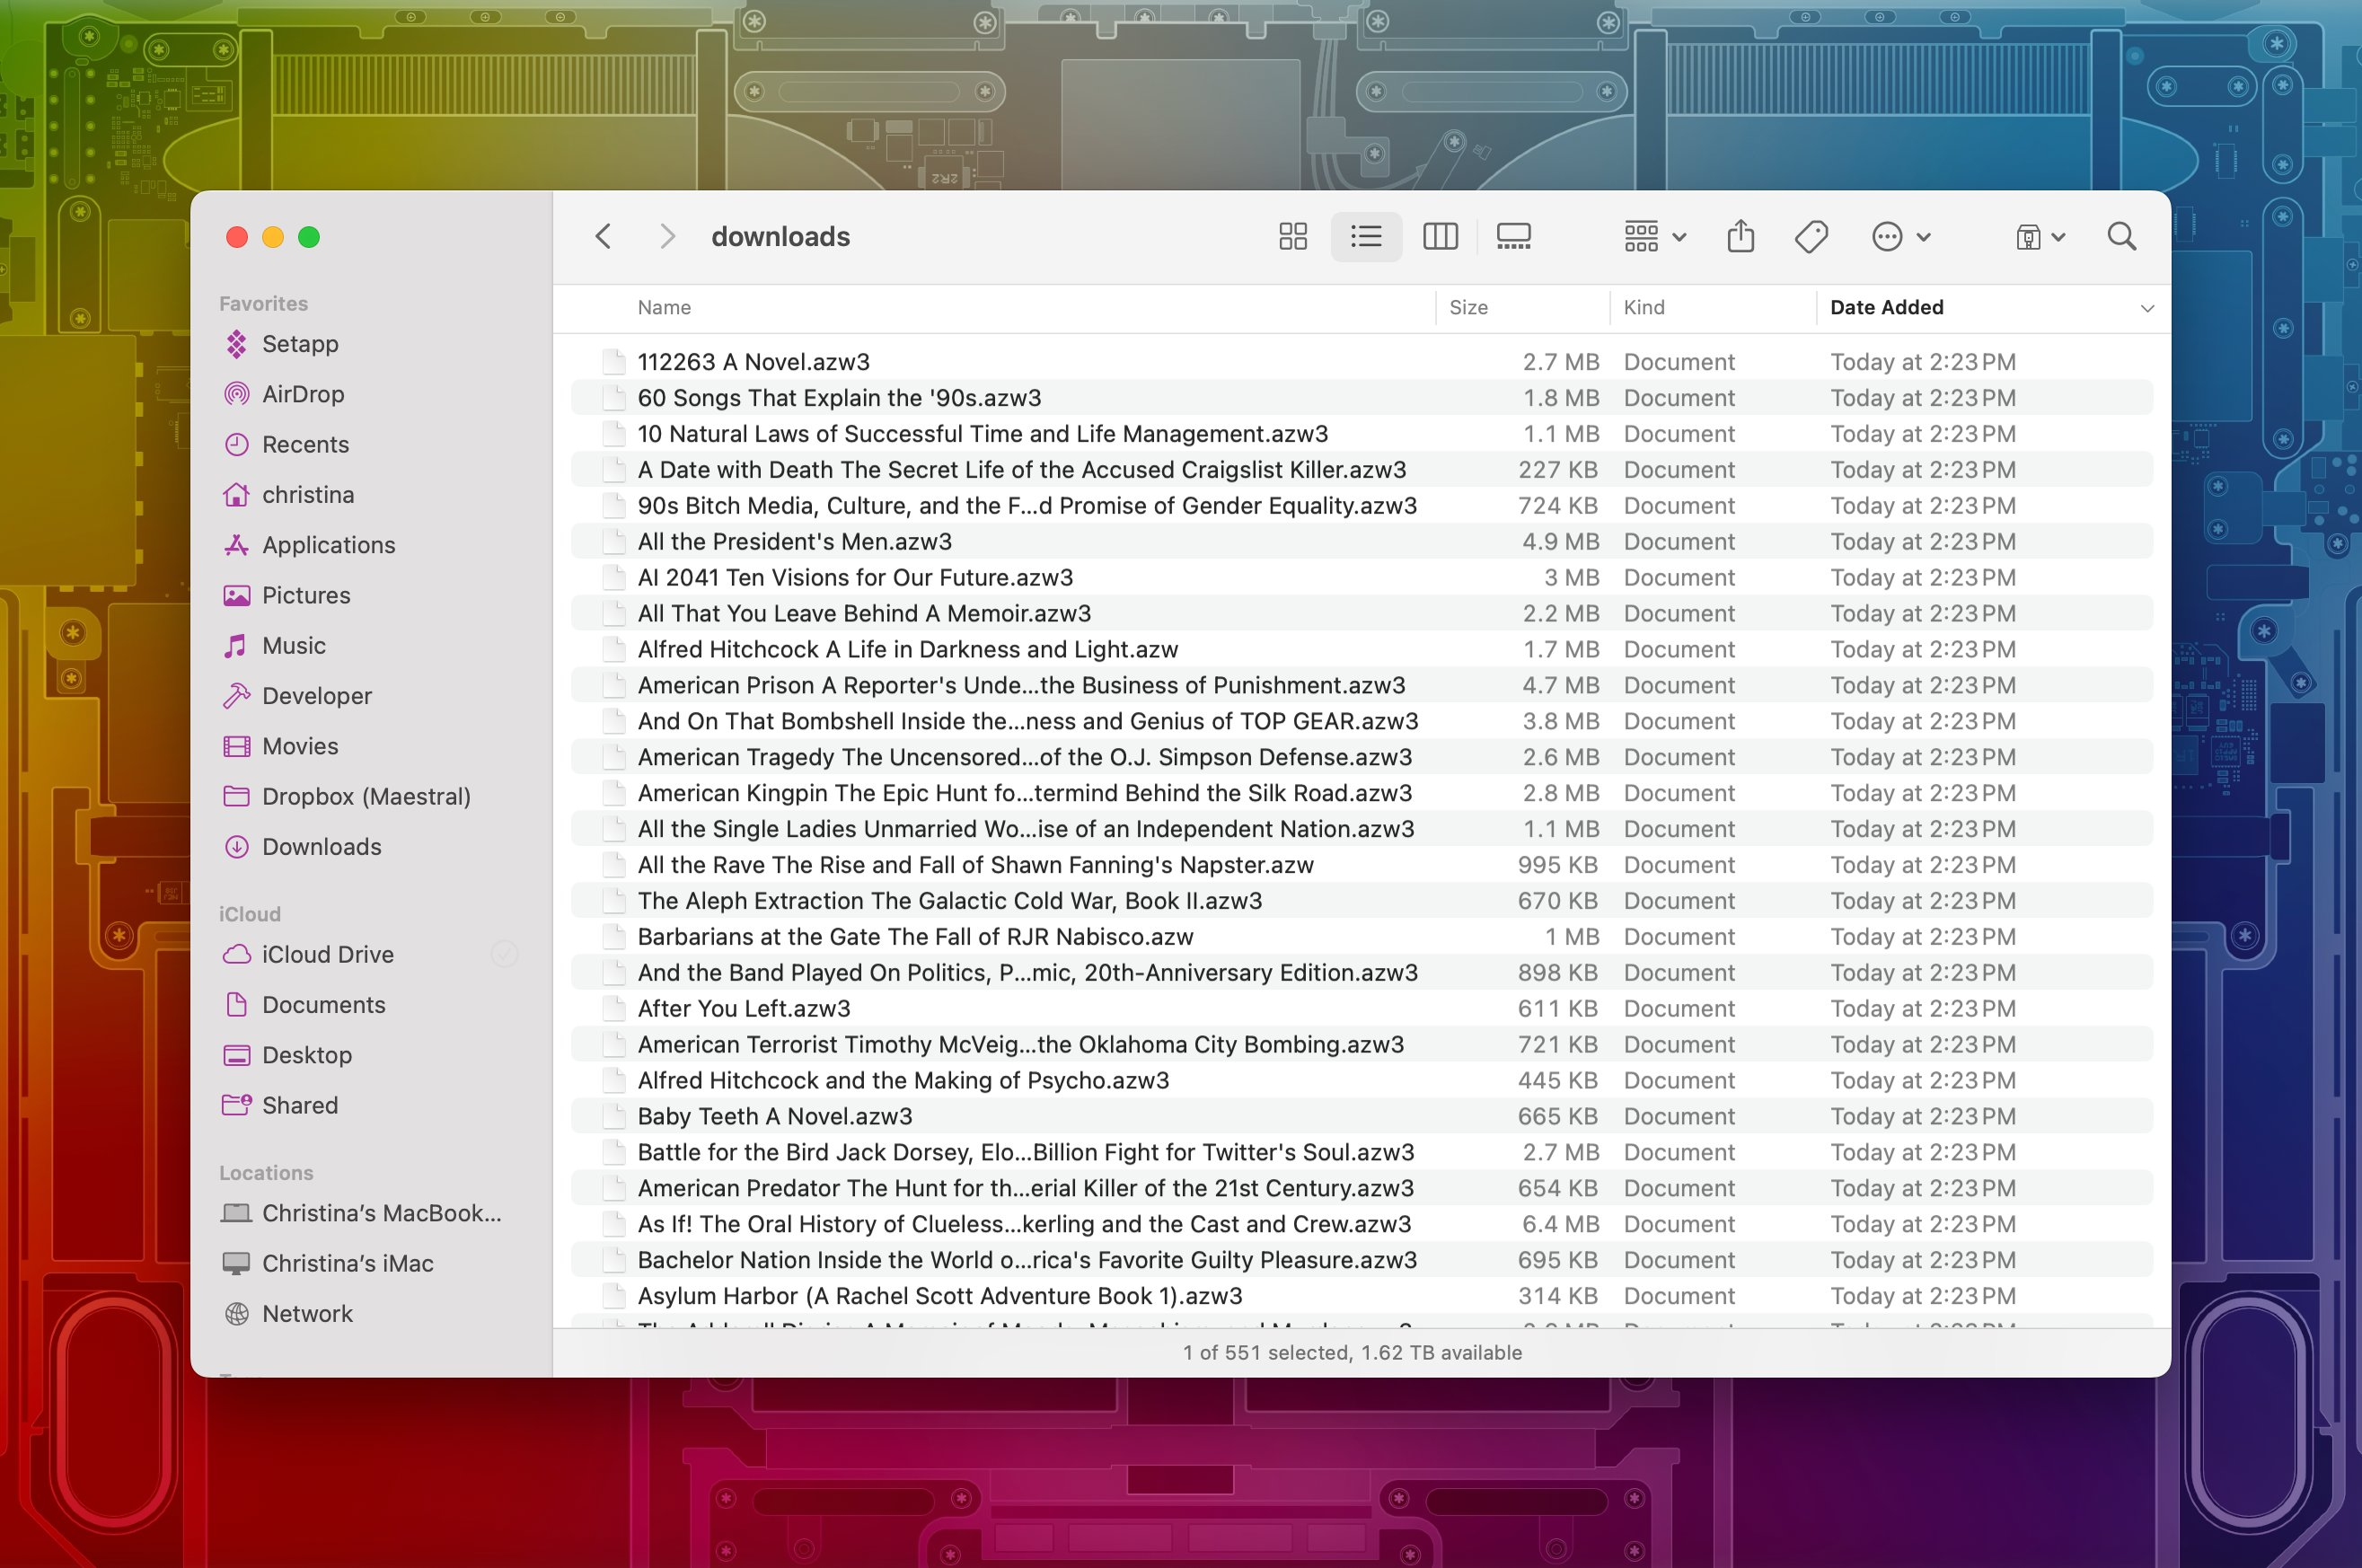This screenshot has width=2362, height=1568.
Task: Click the 6.4 MB size cell
Action: pyautogui.click(x=1560, y=1224)
